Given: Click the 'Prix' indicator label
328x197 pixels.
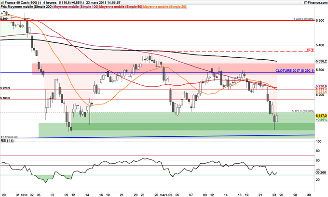Looking at the screenshot, I should [x=3, y=7].
